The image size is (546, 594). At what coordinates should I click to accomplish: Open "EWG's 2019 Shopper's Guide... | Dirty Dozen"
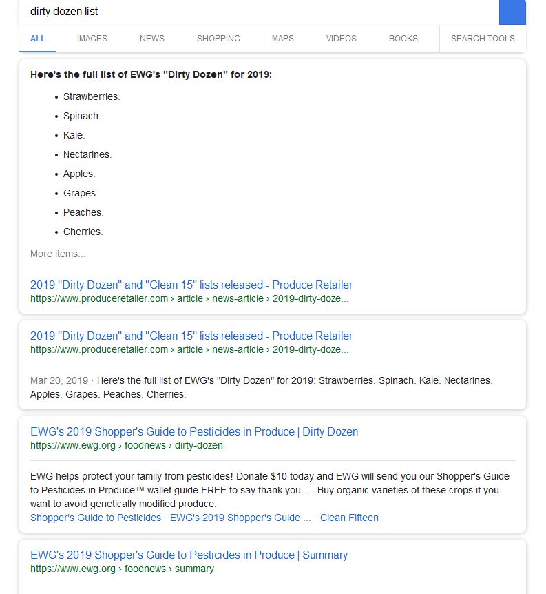194,432
